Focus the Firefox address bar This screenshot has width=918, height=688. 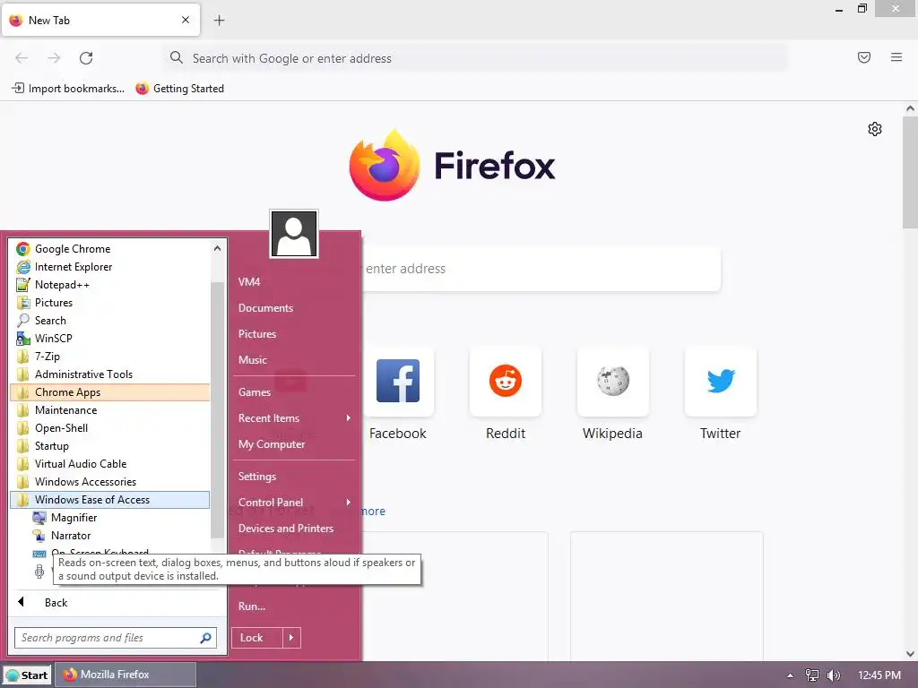475,58
